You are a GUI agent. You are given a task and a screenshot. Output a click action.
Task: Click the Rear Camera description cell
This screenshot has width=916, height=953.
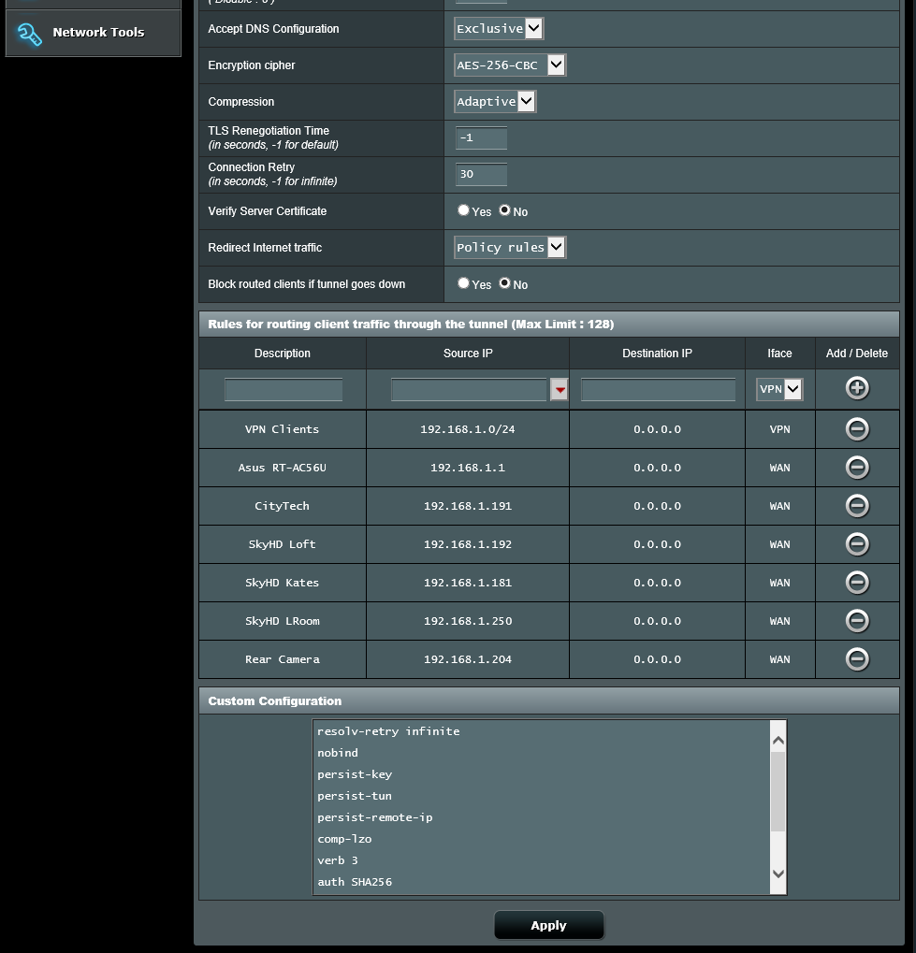pyautogui.click(x=283, y=658)
